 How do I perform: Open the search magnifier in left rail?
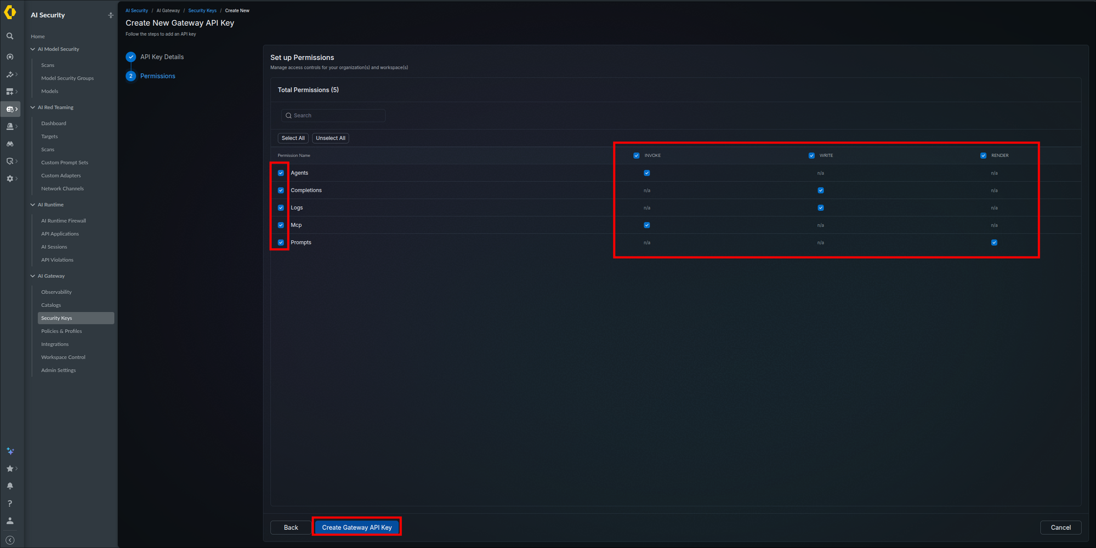(x=10, y=36)
